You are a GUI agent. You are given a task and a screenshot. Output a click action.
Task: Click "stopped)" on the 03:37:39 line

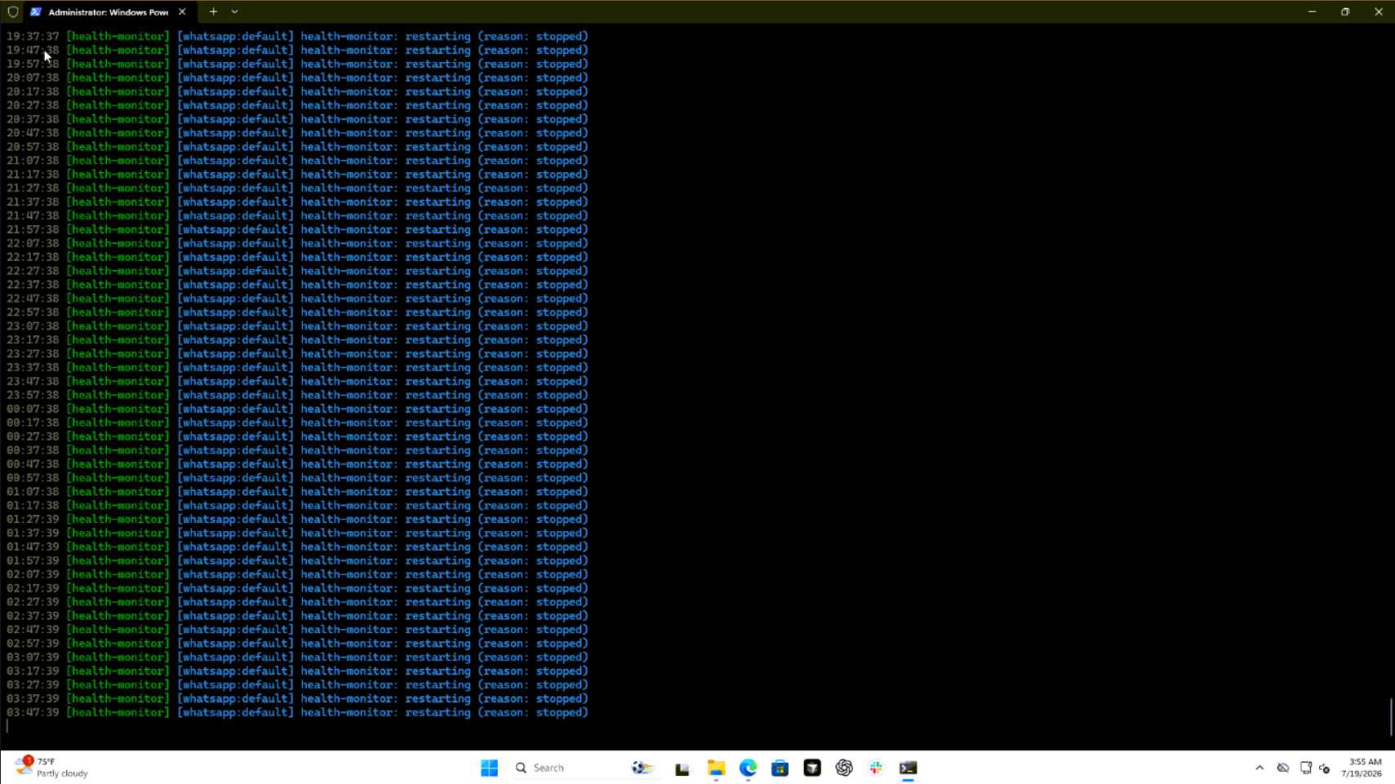click(x=562, y=699)
